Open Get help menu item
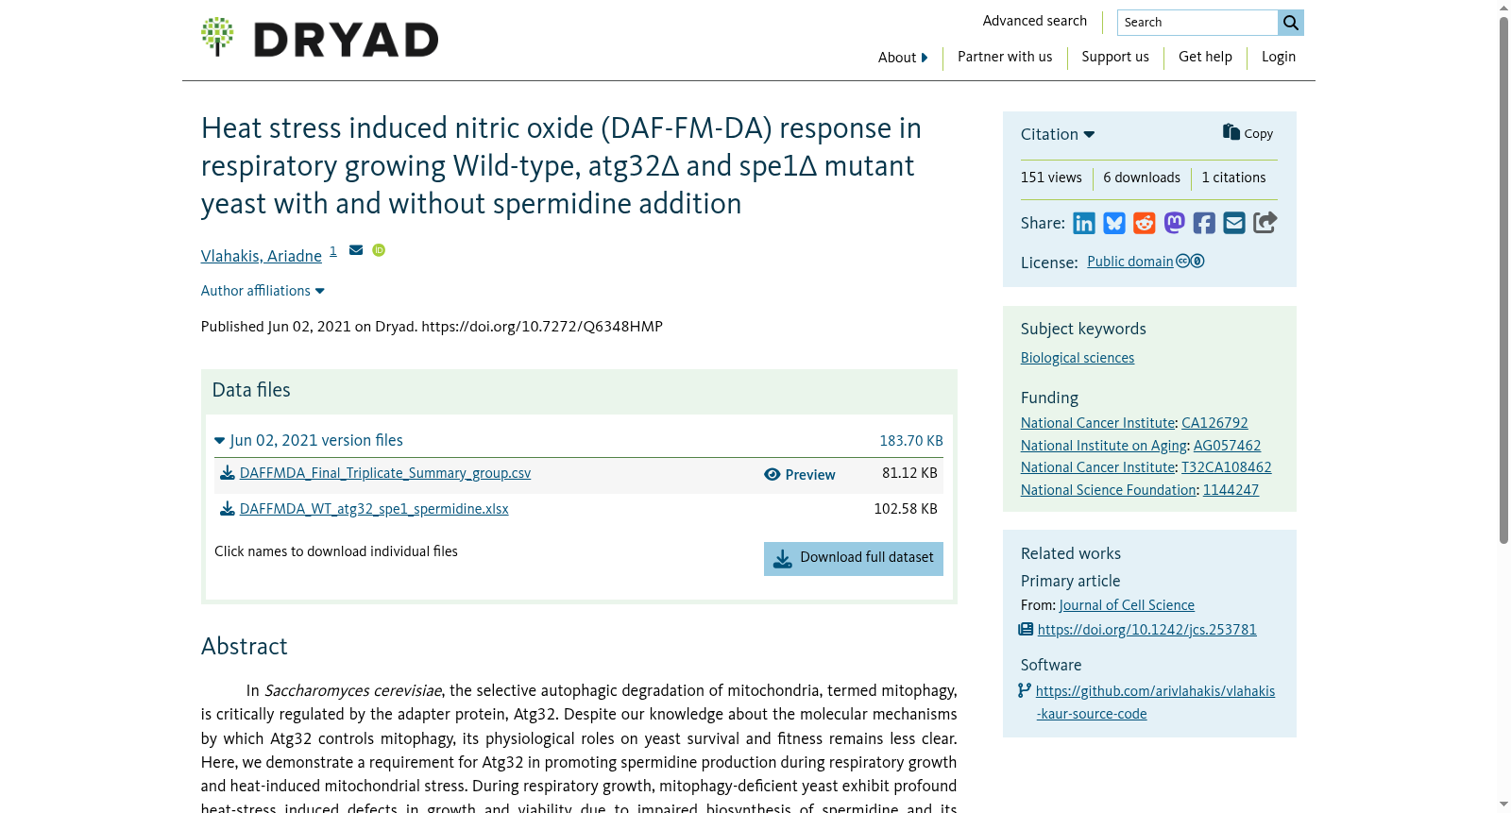This screenshot has height=813, width=1511. click(x=1205, y=57)
